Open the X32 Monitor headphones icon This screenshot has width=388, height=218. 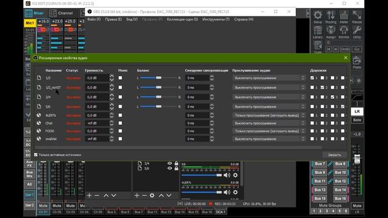pos(344,32)
